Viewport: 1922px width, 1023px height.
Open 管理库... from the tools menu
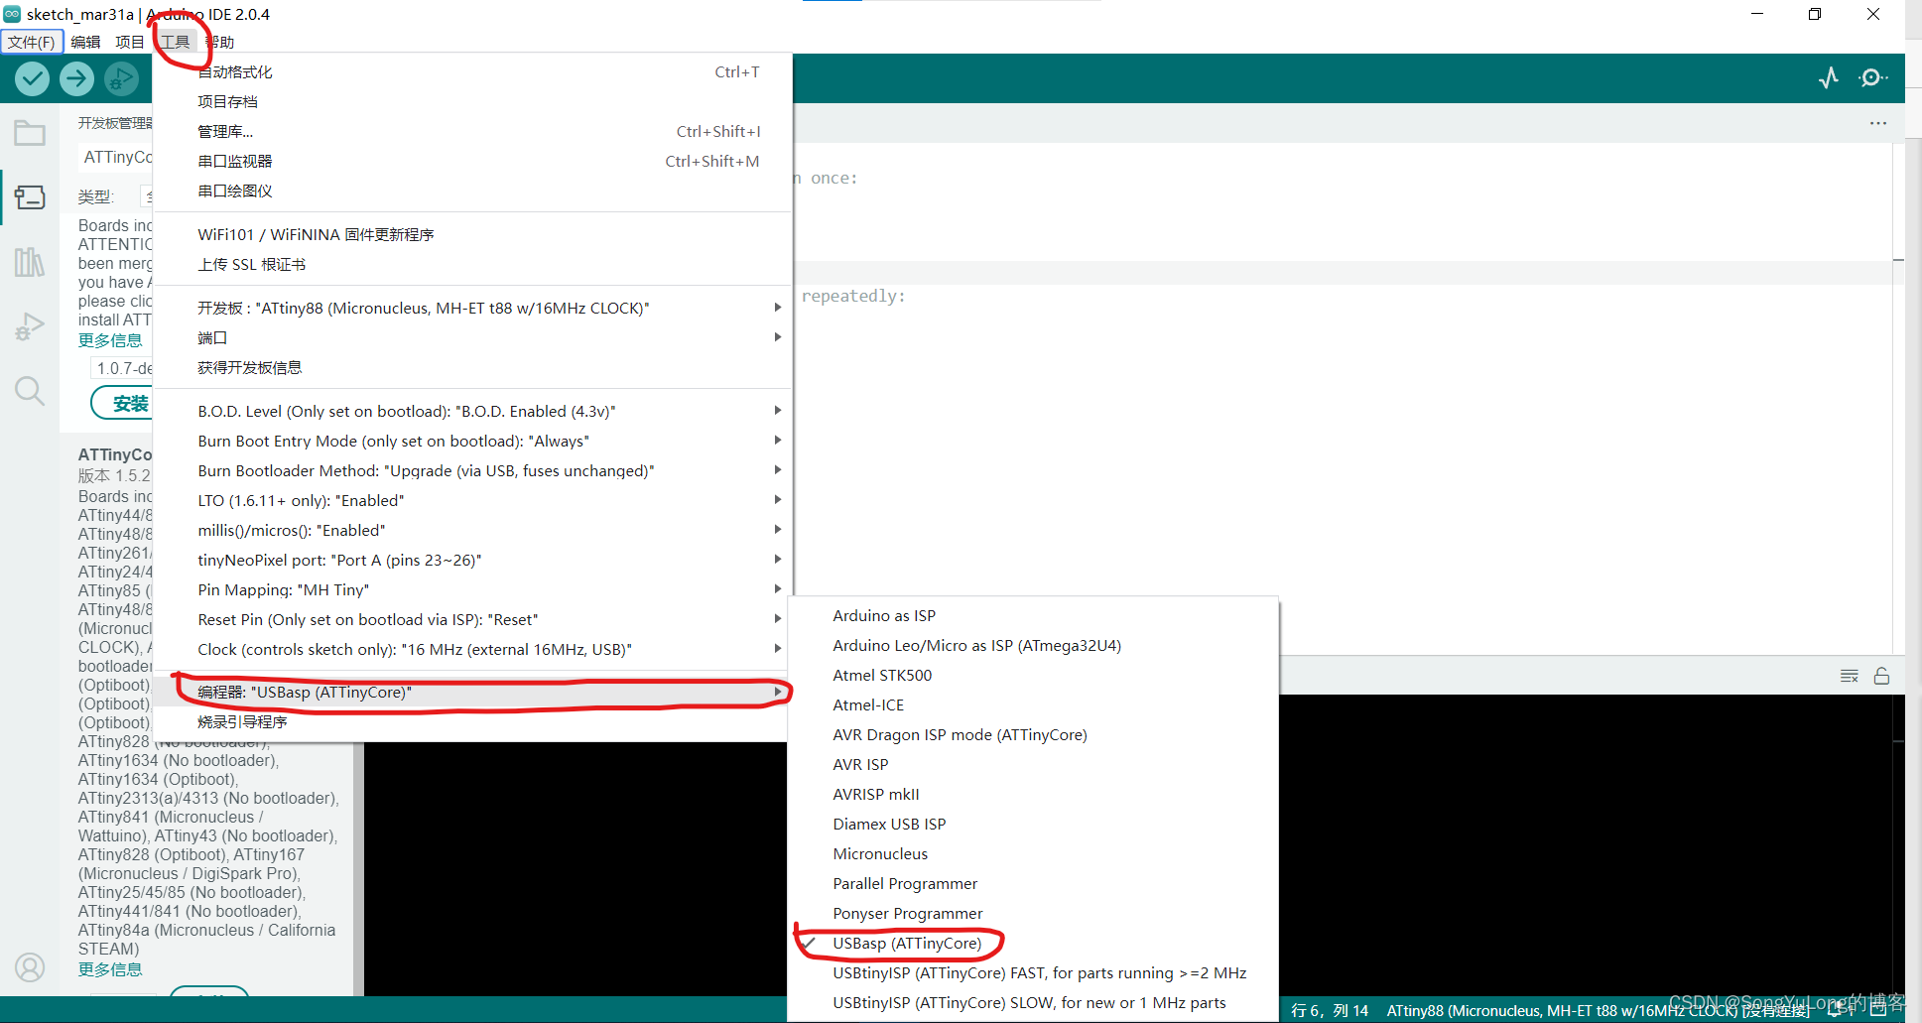point(472,131)
